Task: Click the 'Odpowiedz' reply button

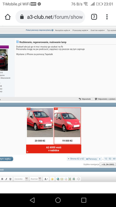Action: tap(85, 99)
